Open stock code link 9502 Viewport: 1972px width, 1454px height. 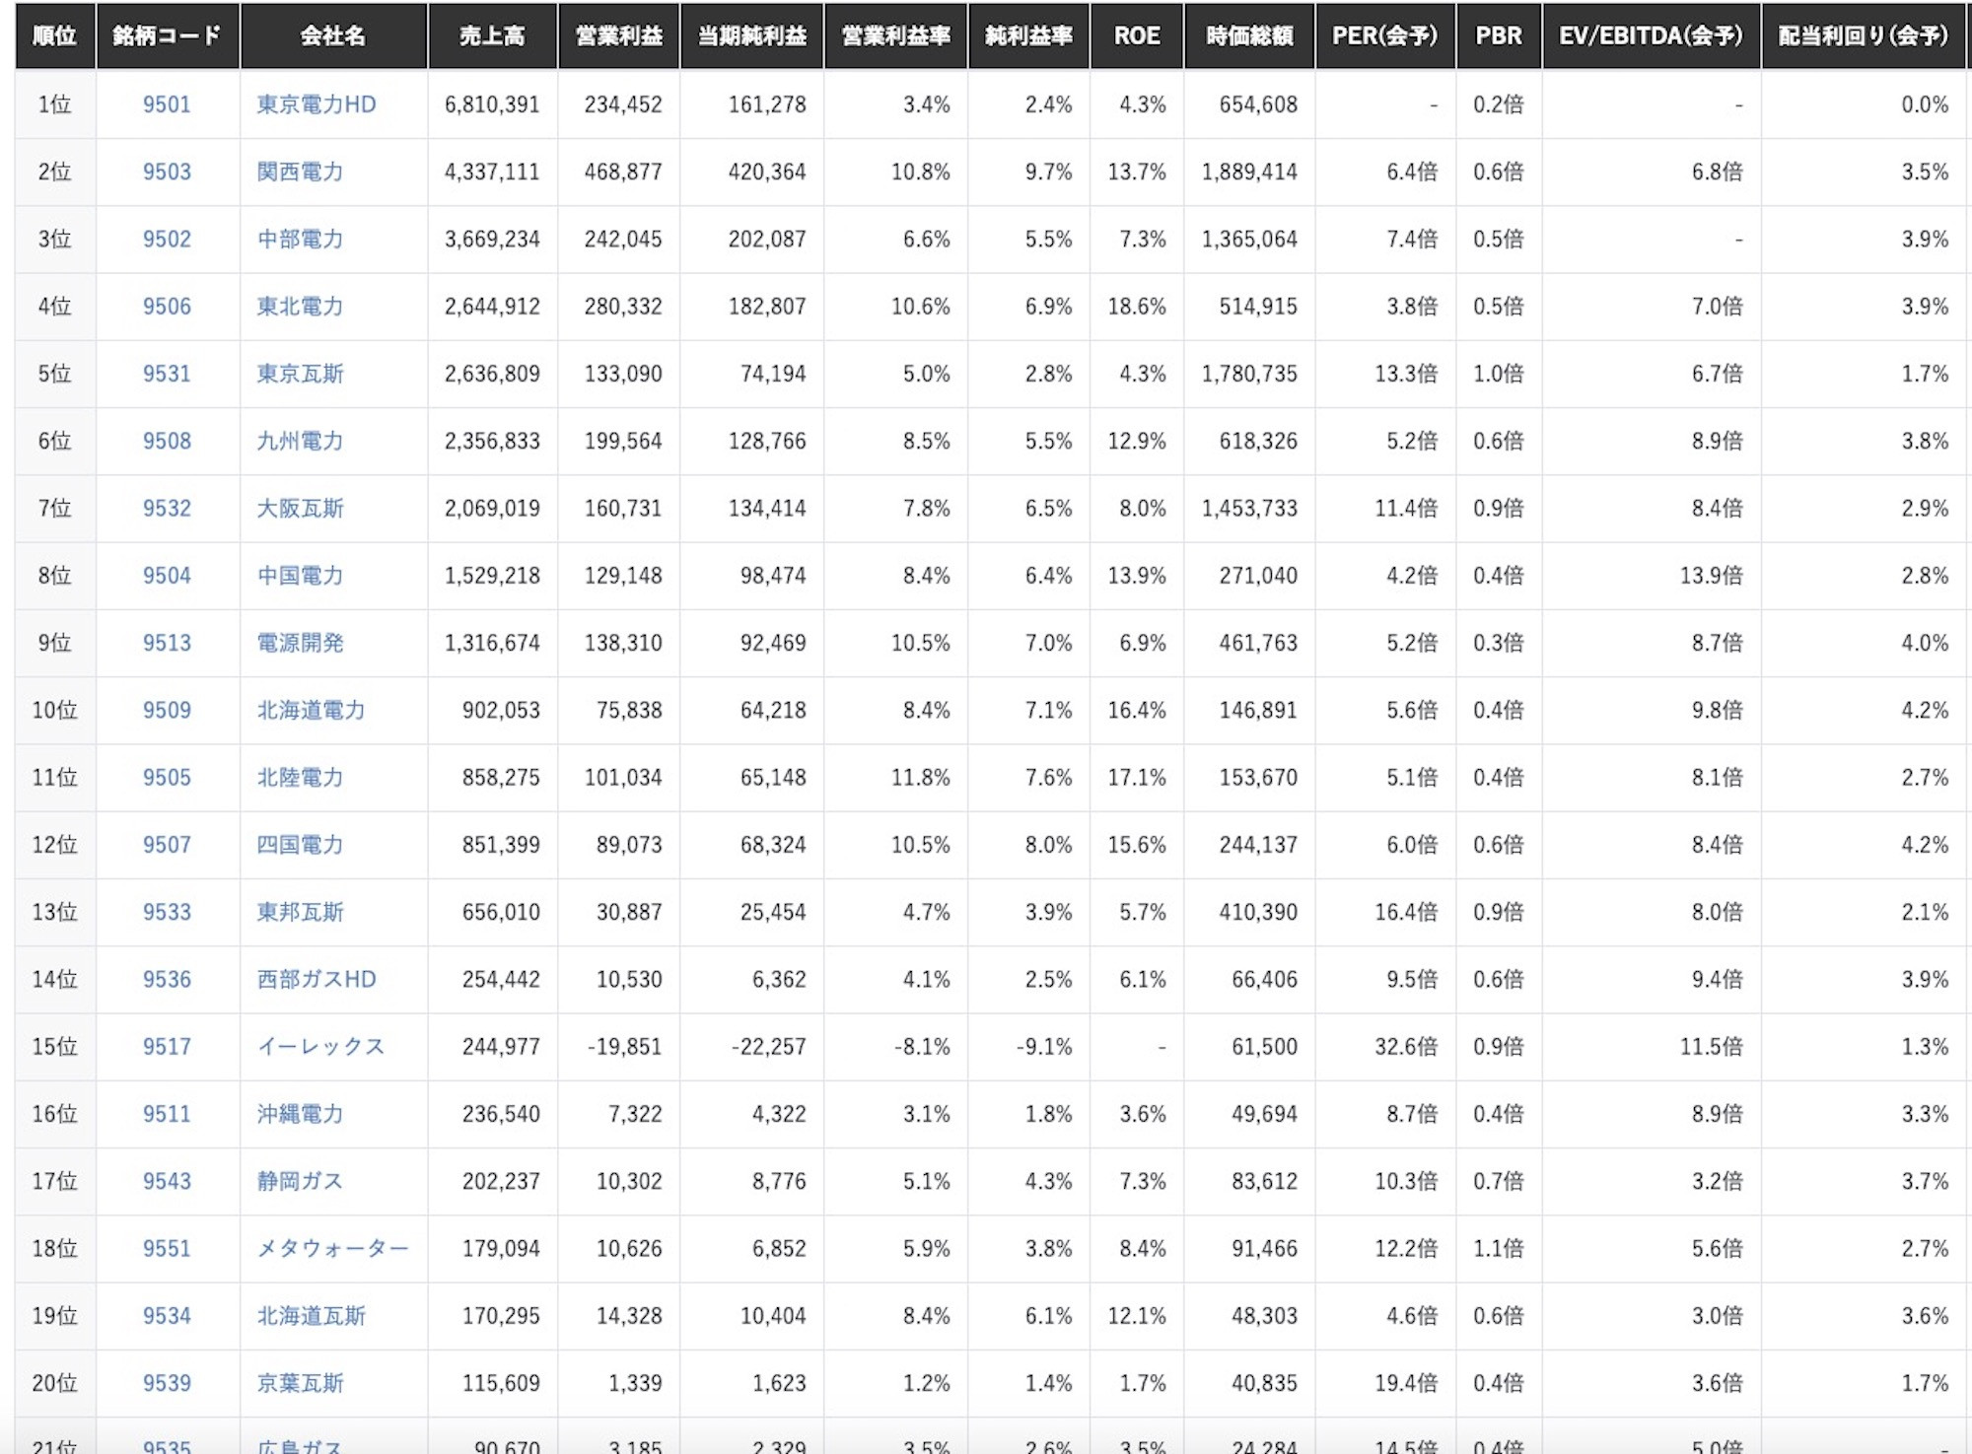167,239
